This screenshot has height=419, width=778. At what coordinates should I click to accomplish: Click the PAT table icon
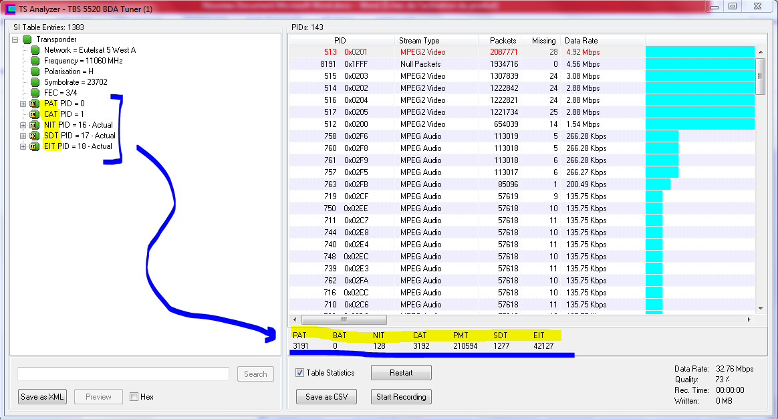33,104
